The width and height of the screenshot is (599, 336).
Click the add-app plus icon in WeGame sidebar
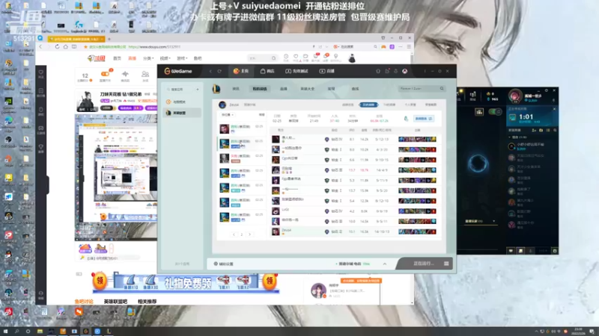click(x=198, y=90)
